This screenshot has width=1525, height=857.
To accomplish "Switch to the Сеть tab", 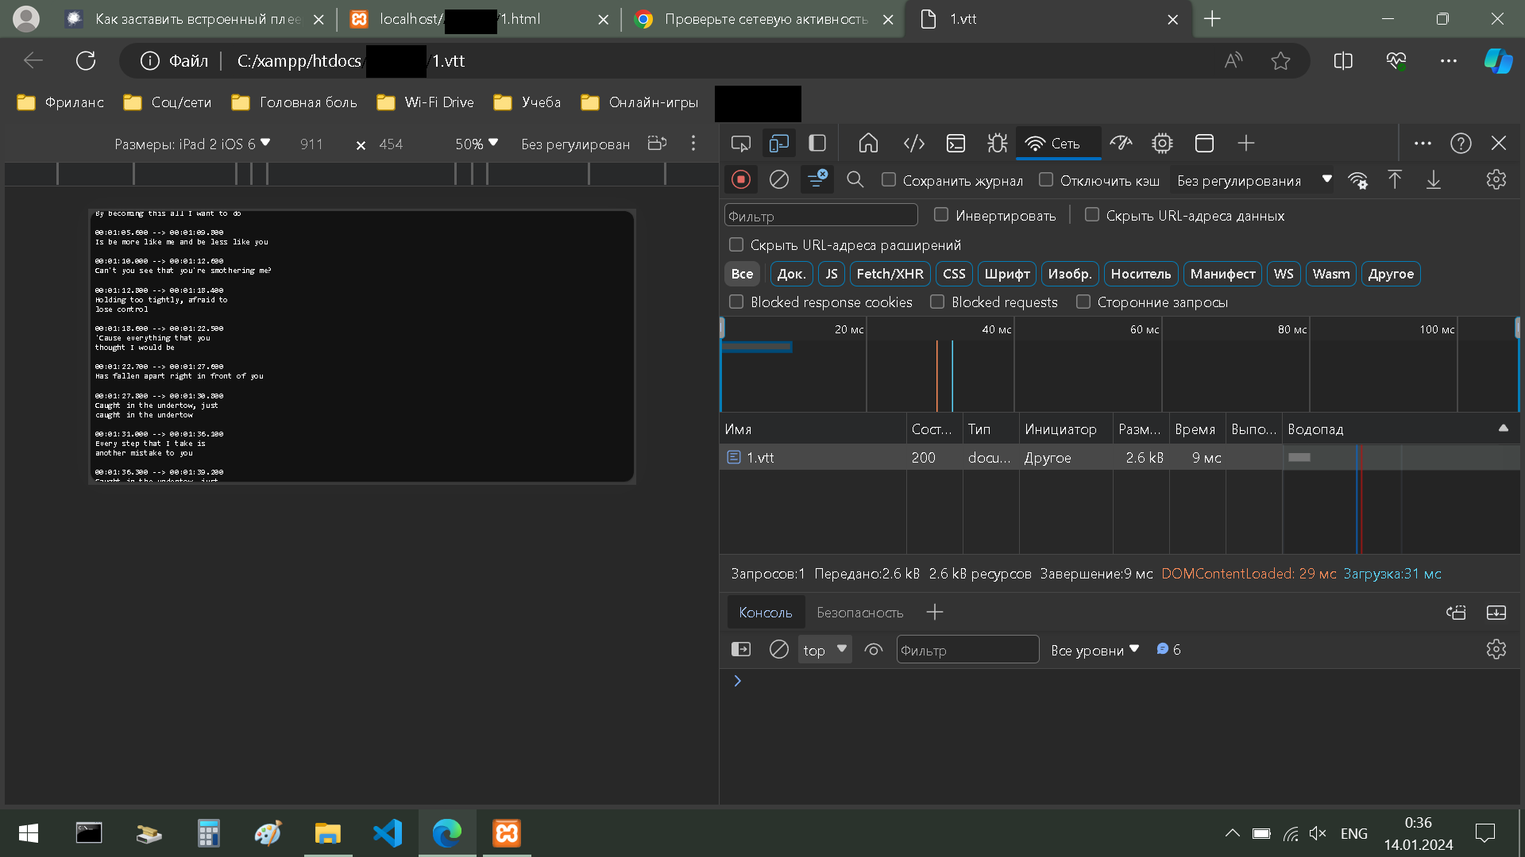I will tap(1057, 144).
